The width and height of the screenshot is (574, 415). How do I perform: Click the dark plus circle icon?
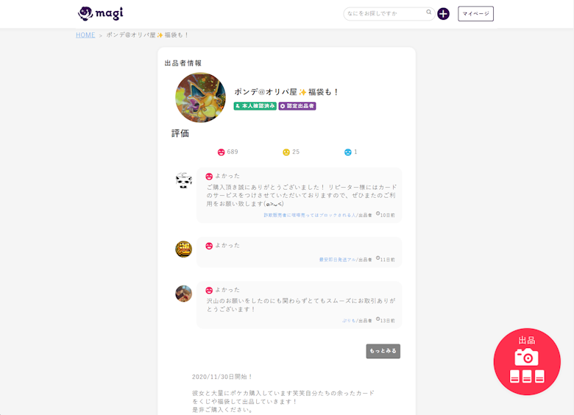pyautogui.click(x=443, y=14)
